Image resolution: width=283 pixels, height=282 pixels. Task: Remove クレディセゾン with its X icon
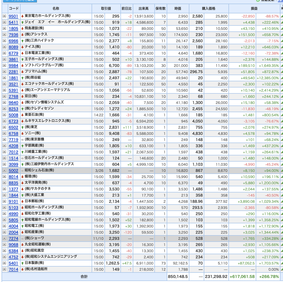point(4,109)
